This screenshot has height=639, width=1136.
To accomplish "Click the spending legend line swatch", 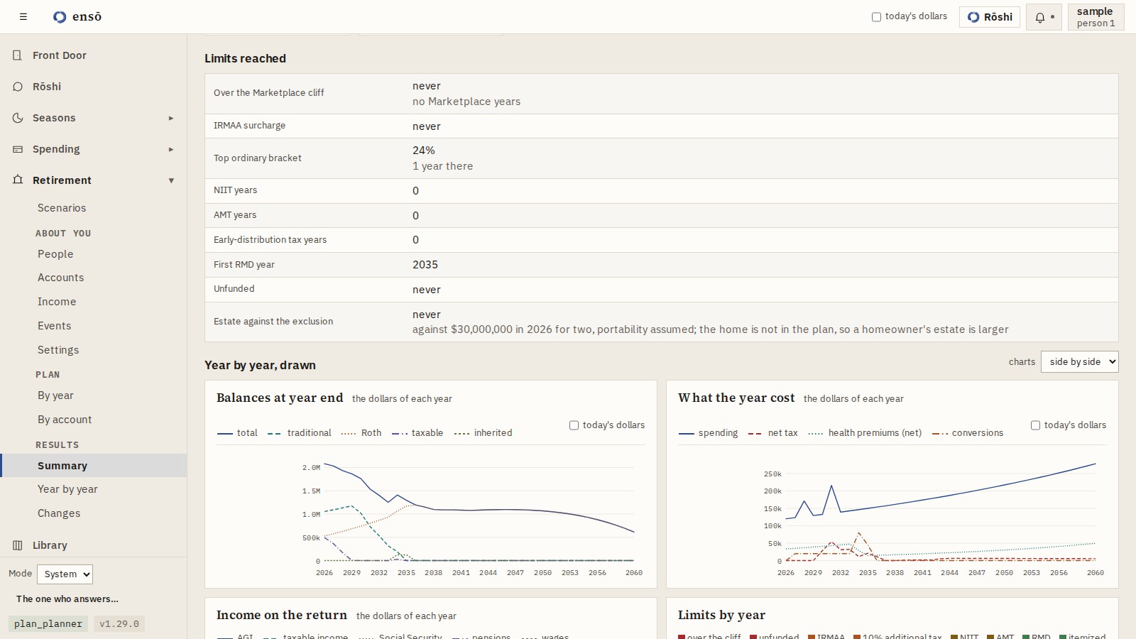I will pos(687,433).
